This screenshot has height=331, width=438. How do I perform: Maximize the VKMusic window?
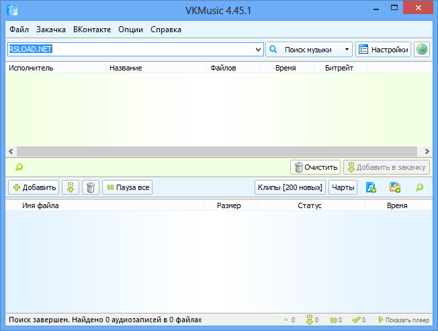click(x=394, y=8)
